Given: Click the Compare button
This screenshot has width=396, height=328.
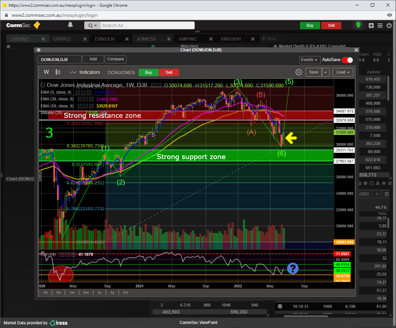Looking at the screenshot, I should 115,59.
